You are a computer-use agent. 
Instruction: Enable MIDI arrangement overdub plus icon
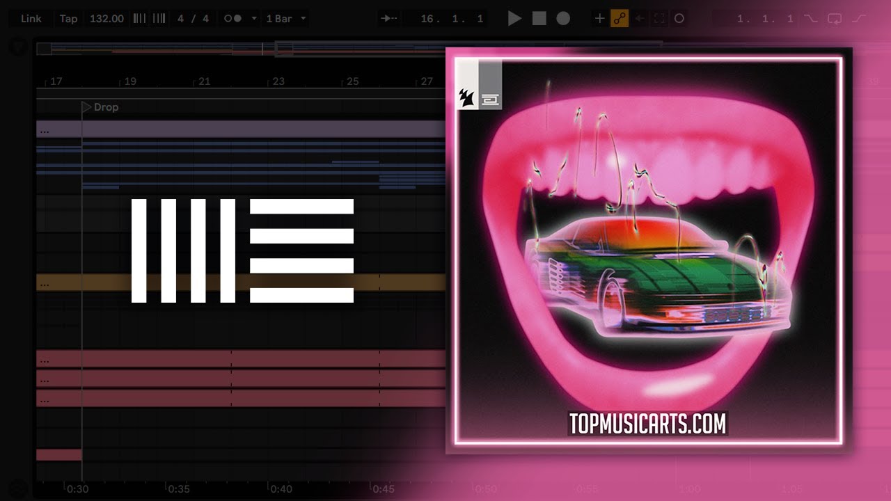click(x=599, y=19)
